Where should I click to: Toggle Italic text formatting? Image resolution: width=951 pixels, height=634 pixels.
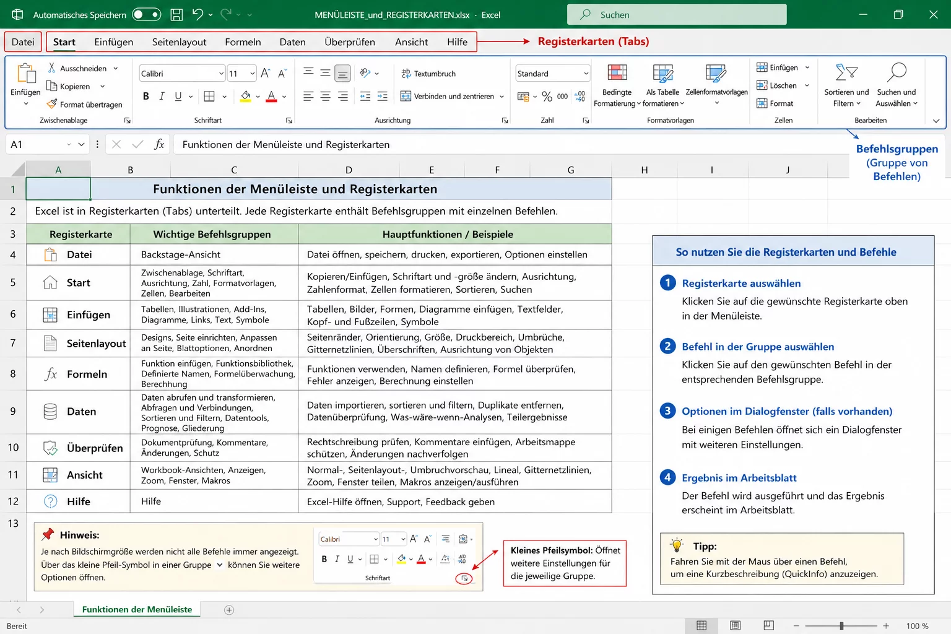point(162,96)
